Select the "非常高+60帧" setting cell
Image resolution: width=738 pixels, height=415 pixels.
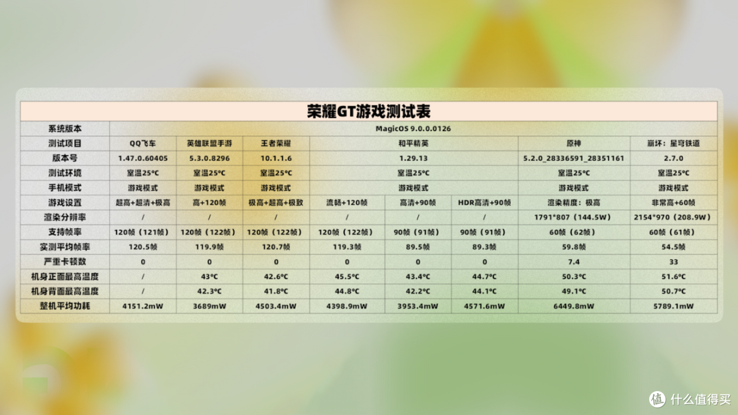674,203
